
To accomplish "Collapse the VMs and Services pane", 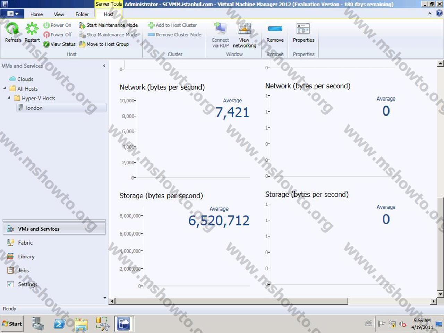I will (104, 66).
